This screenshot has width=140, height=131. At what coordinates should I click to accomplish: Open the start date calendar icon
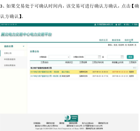(x=99, y=57)
